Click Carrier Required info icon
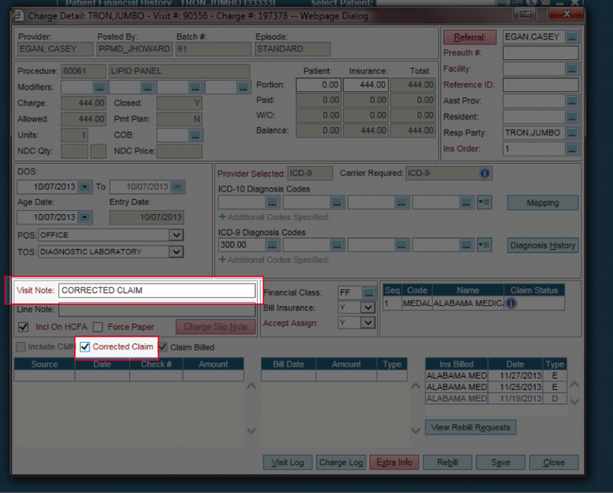This screenshot has height=493, width=613. coord(484,173)
